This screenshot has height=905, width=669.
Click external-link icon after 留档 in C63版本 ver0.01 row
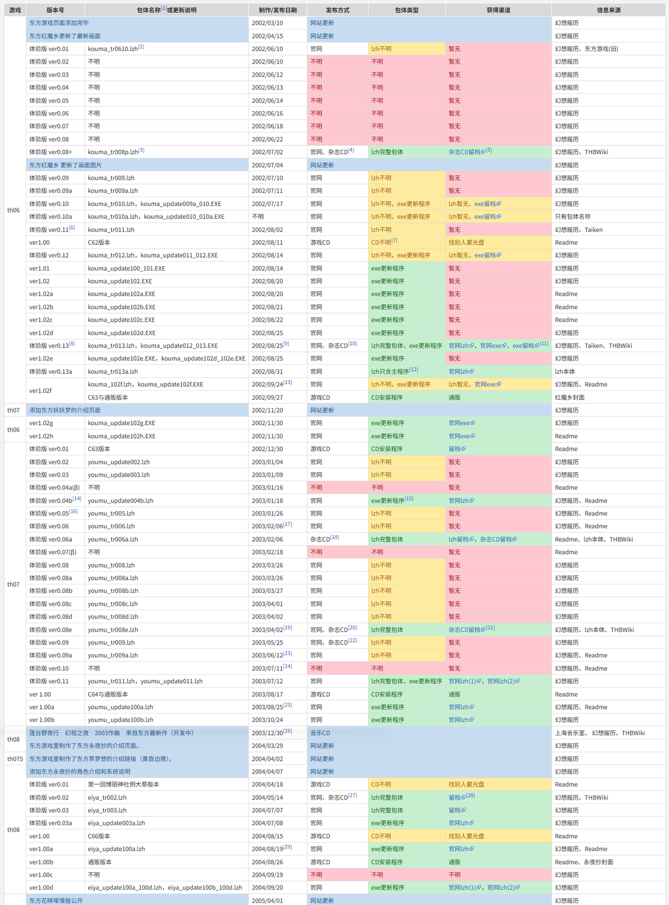pos(463,449)
